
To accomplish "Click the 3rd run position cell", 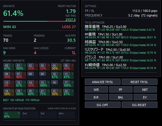I will (48, 115).
